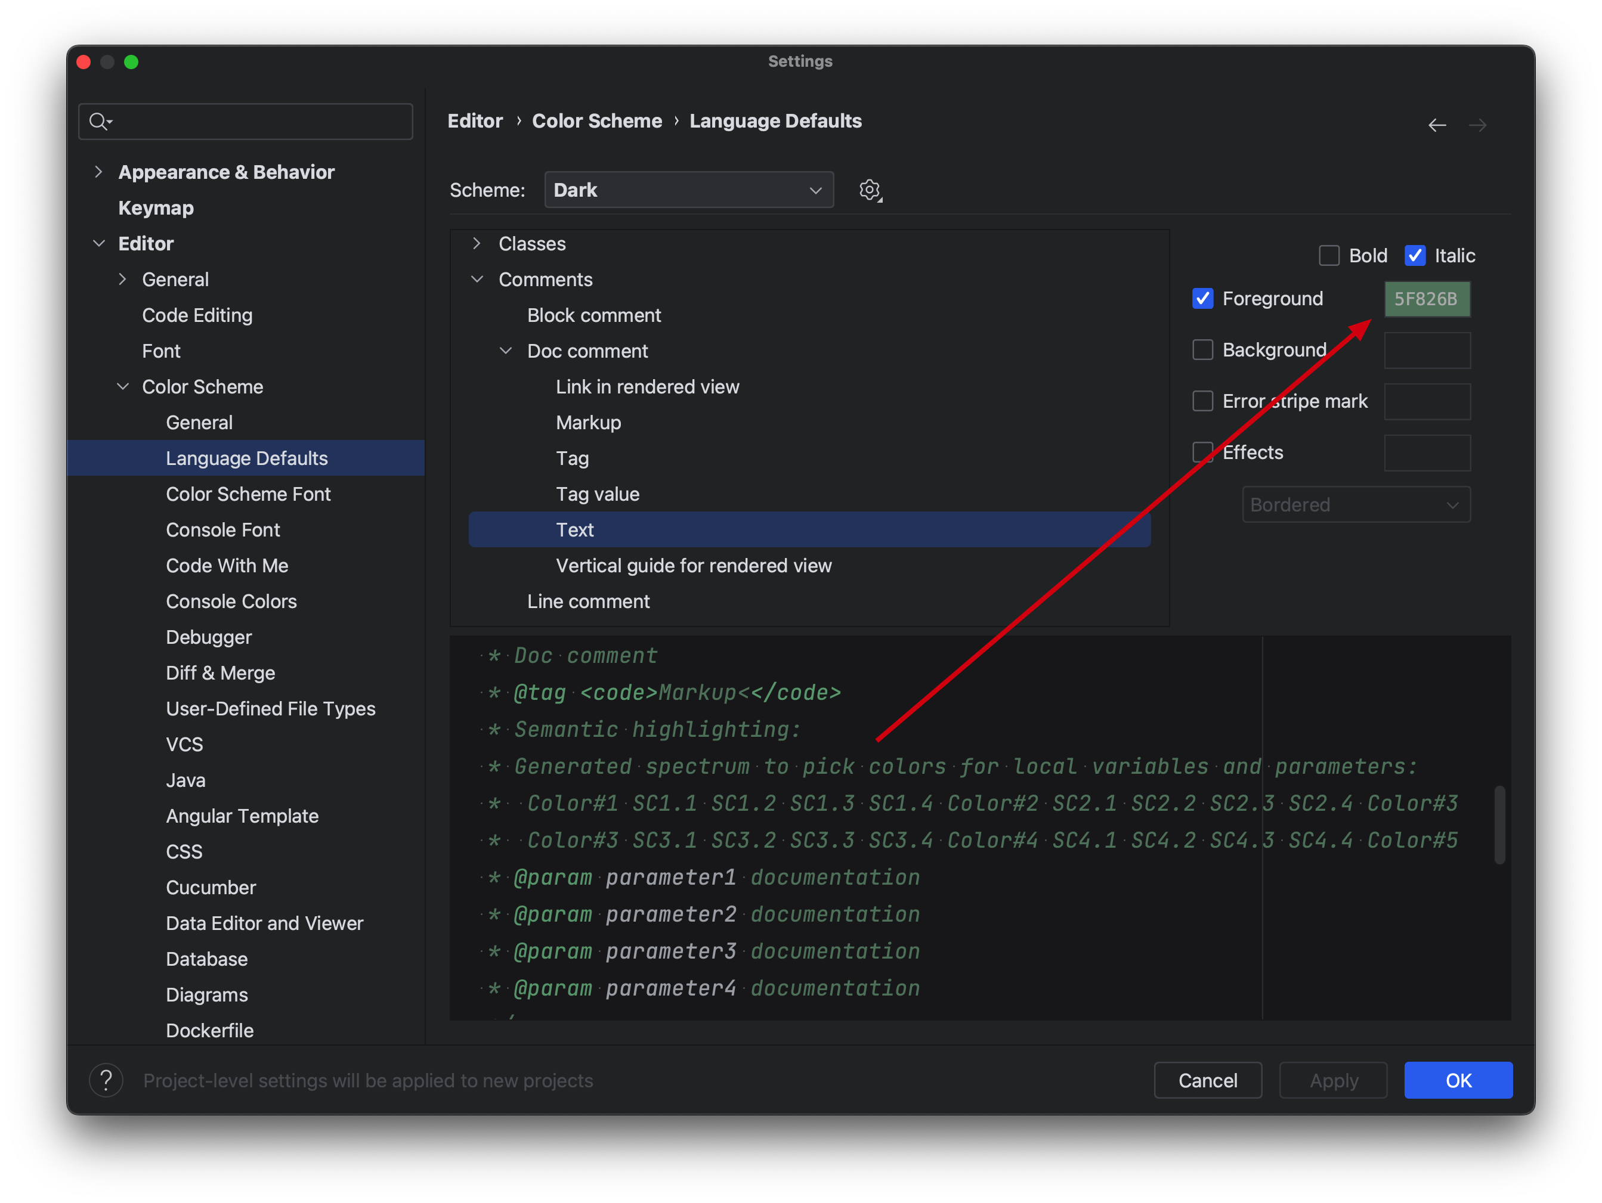1602x1203 pixels.
Task: Select Code Editing in the sidebar
Action: pyautogui.click(x=197, y=315)
